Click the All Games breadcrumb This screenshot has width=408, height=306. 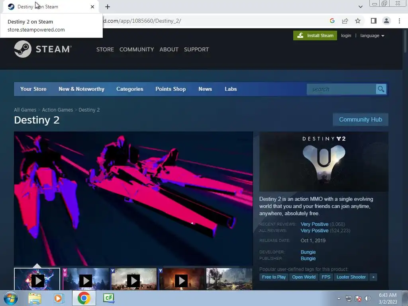25,110
